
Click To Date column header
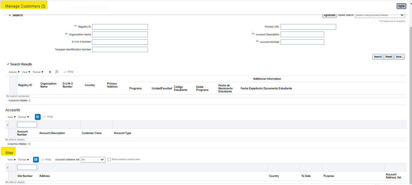(306, 176)
